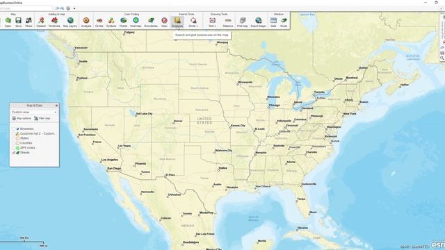Enable the Breweries layer checkbox
This screenshot has width=445, height=250.
pyautogui.click(x=13, y=128)
